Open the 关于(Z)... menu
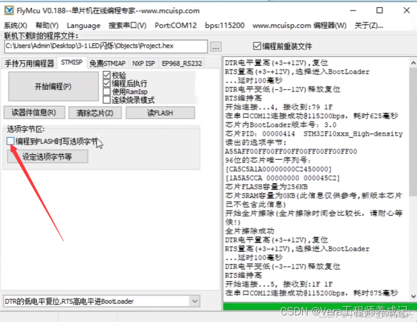The width and height of the screenshot is (417, 322). click(x=369, y=26)
